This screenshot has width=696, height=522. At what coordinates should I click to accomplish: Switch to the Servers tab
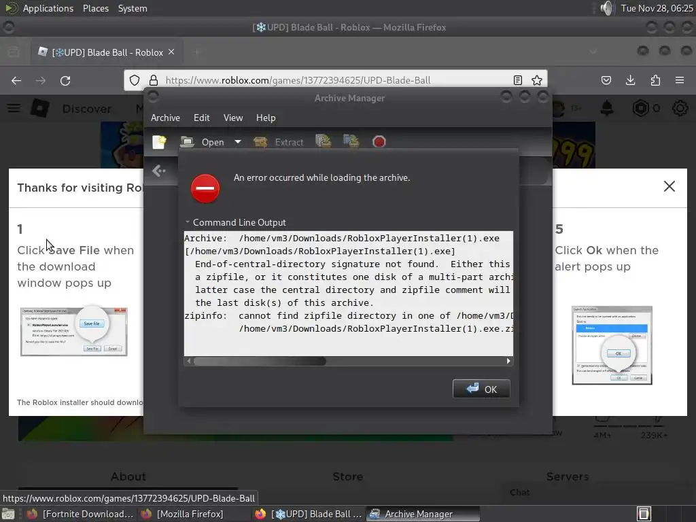click(568, 476)
